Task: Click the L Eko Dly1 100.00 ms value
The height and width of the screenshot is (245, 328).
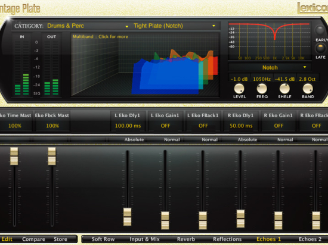Action: 128,125
